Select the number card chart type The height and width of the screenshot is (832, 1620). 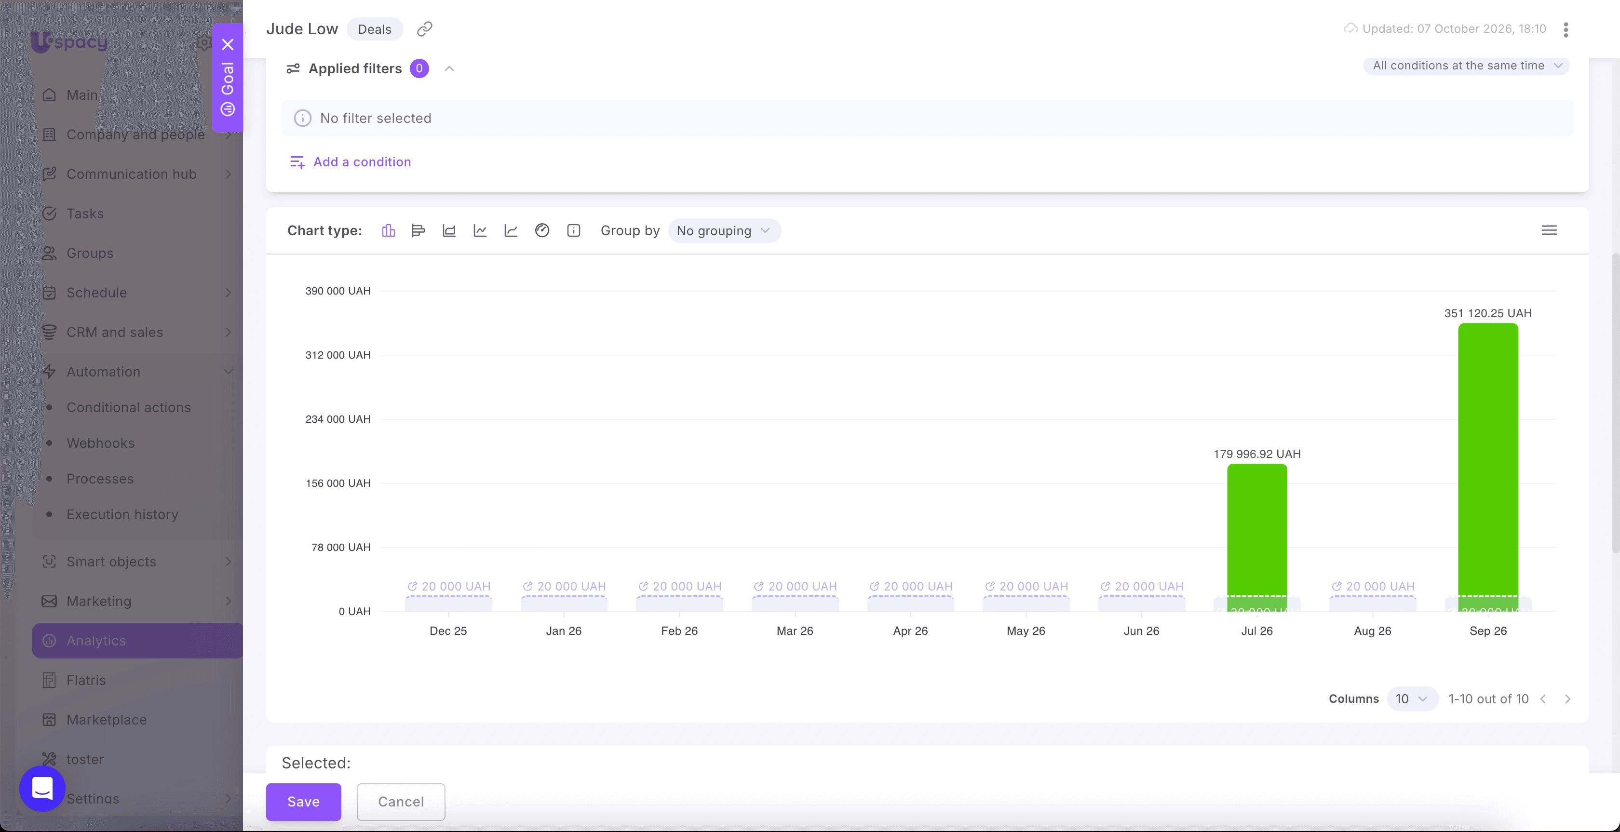coord(574,231)
